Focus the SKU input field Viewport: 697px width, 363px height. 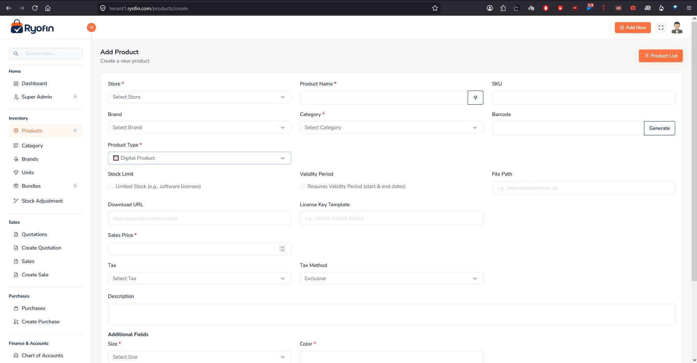(x=583, y=97)
